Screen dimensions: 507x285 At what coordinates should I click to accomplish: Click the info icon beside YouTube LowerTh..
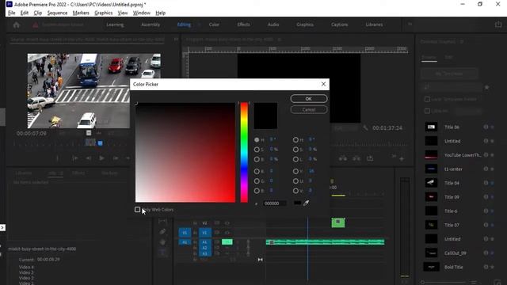pos(486,155)
